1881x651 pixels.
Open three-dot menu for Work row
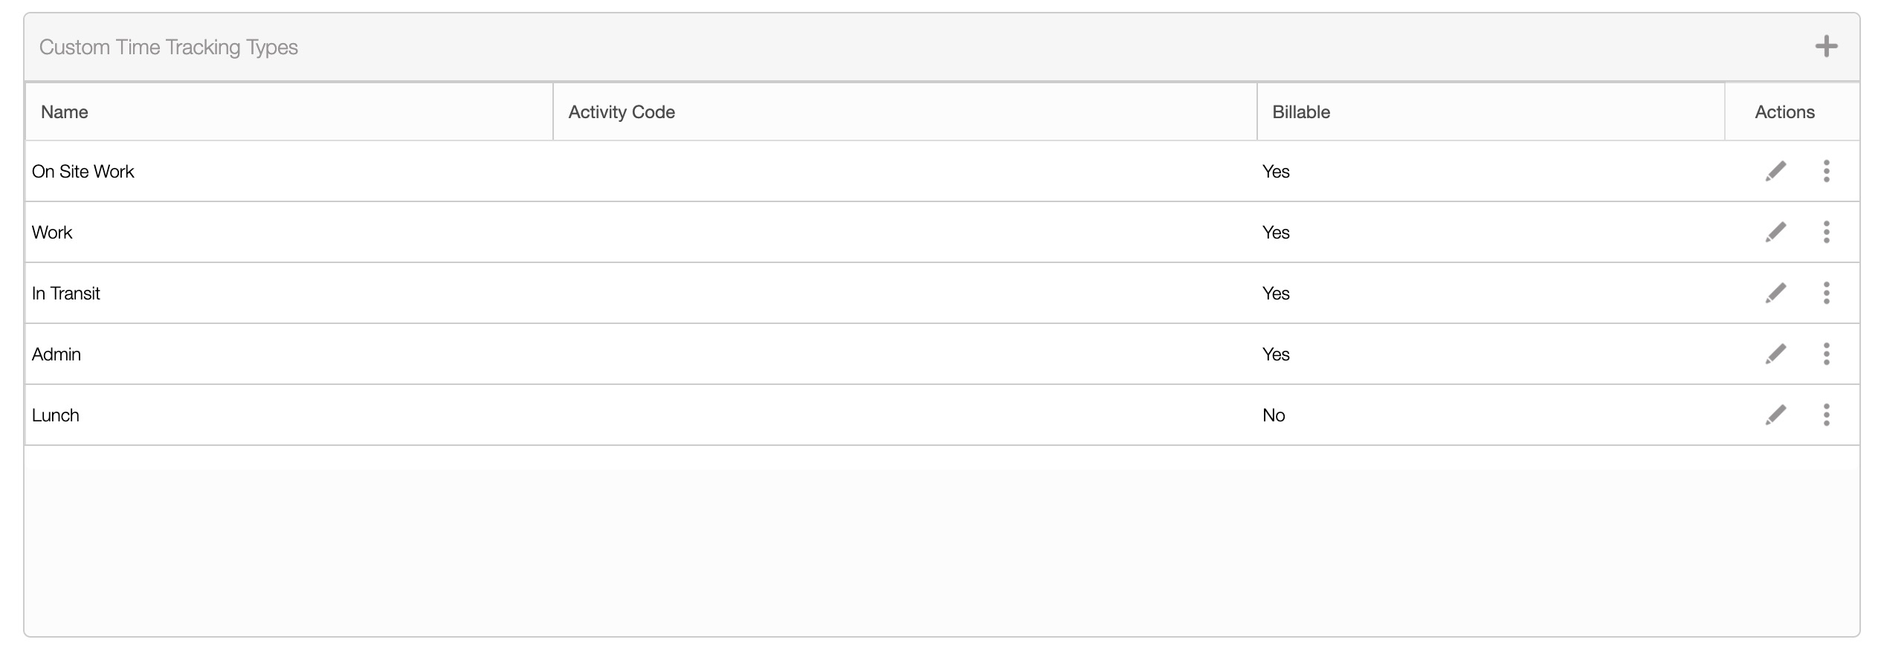pyautogui.click(x=1826, y=232)
